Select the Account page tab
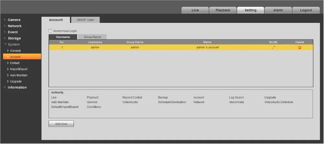This screenshot has height=144, width=324. tap(56, 20)
